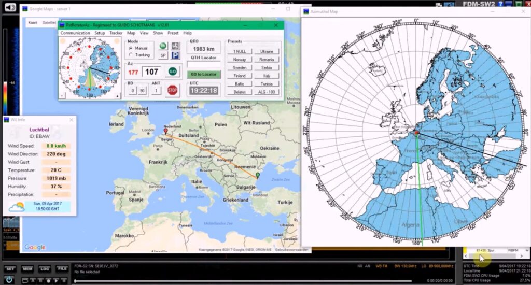
Task: Click the gray wind turbine icon
Action: click(175, 46)
